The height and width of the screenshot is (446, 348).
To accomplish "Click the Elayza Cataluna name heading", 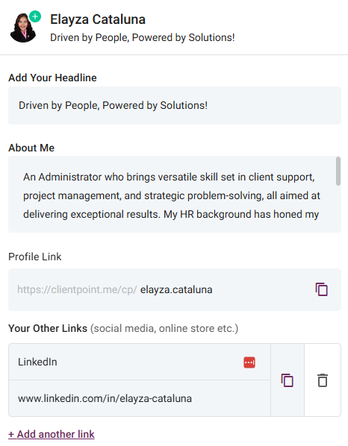I will click(x=98, y=19).
